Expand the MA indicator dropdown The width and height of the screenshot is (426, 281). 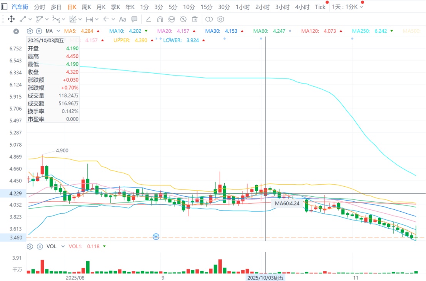[x=58, y=31]
